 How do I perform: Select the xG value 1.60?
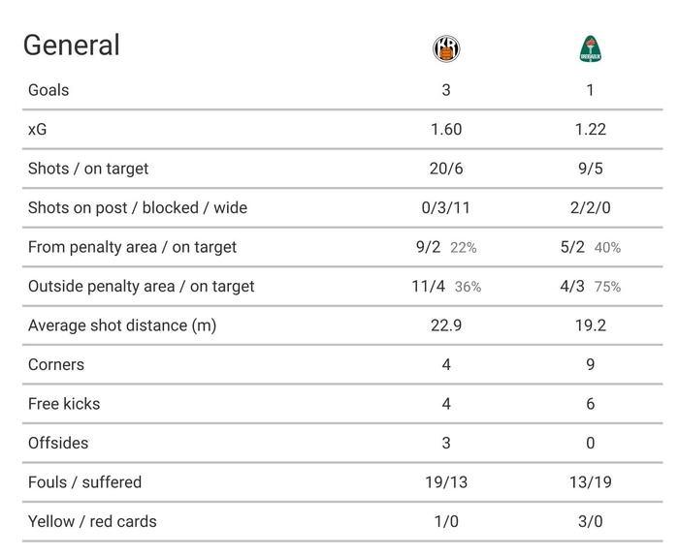446,129
